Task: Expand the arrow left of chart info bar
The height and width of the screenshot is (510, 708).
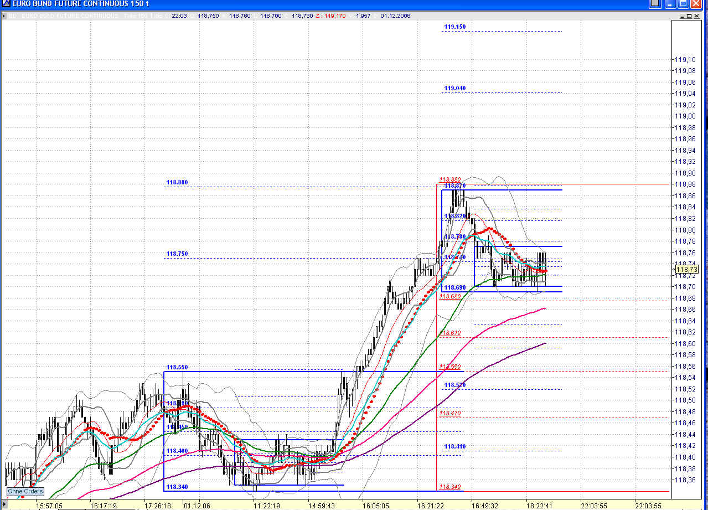Action: click(x=4, y=16)
